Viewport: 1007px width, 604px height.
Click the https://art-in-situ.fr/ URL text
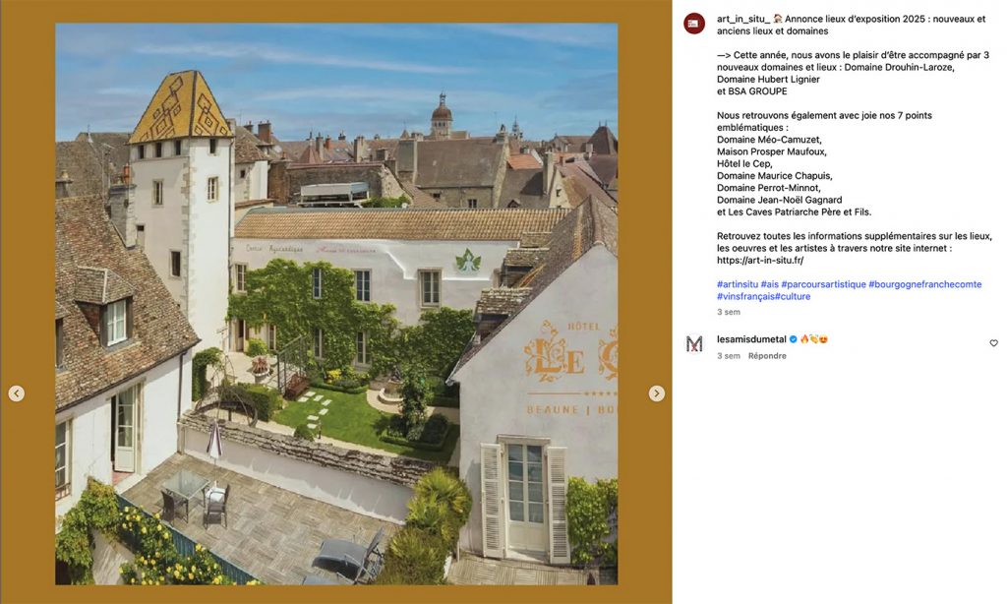pos(760,261)
